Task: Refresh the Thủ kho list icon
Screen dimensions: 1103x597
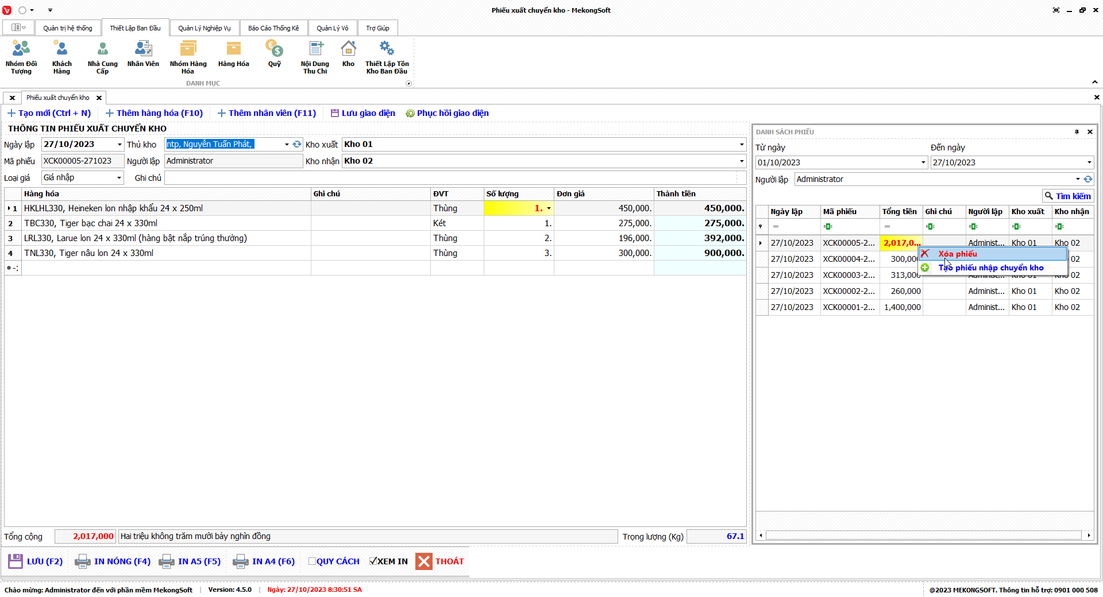Action: point(297,145)
